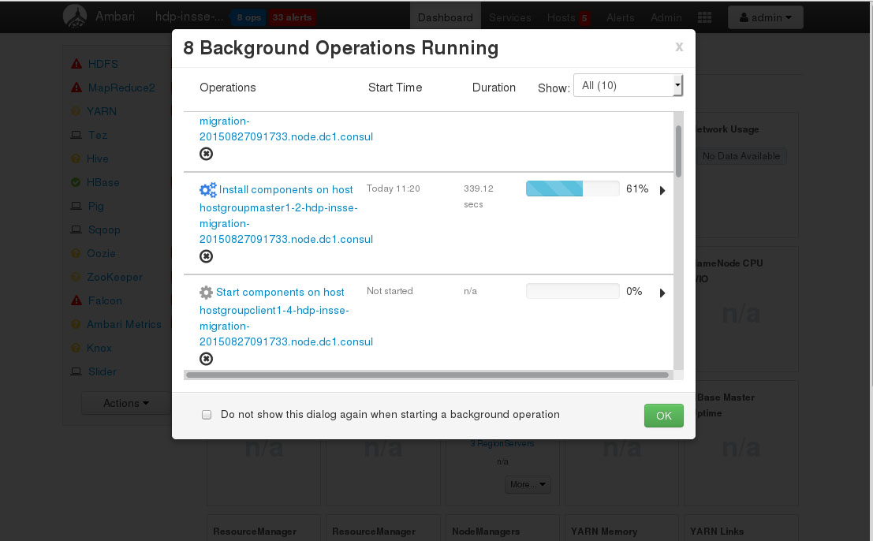This screenshot has width=873, height=541.
Task: Click the gear icon beside Start components
Action: tap(206, 293)
